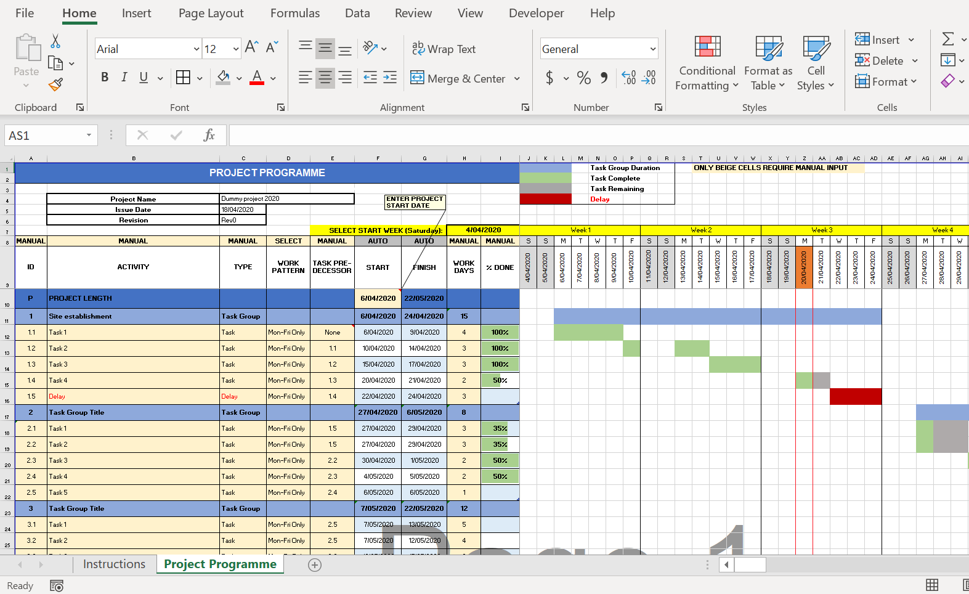
Task: Click the Cut scissors icon
Action: pos(55,41)
